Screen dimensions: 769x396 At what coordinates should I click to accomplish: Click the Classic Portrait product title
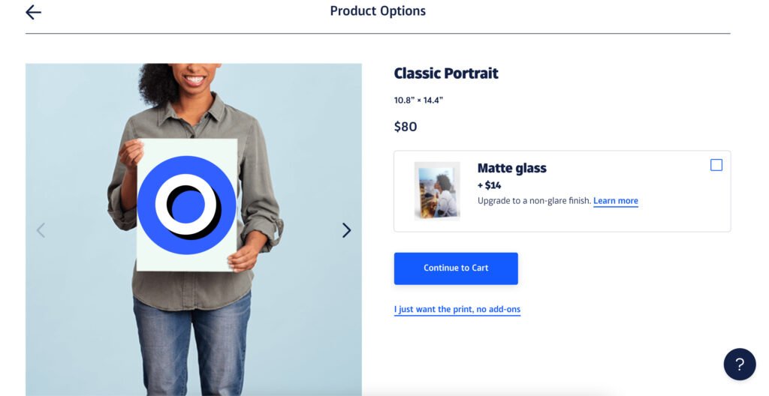446,73
